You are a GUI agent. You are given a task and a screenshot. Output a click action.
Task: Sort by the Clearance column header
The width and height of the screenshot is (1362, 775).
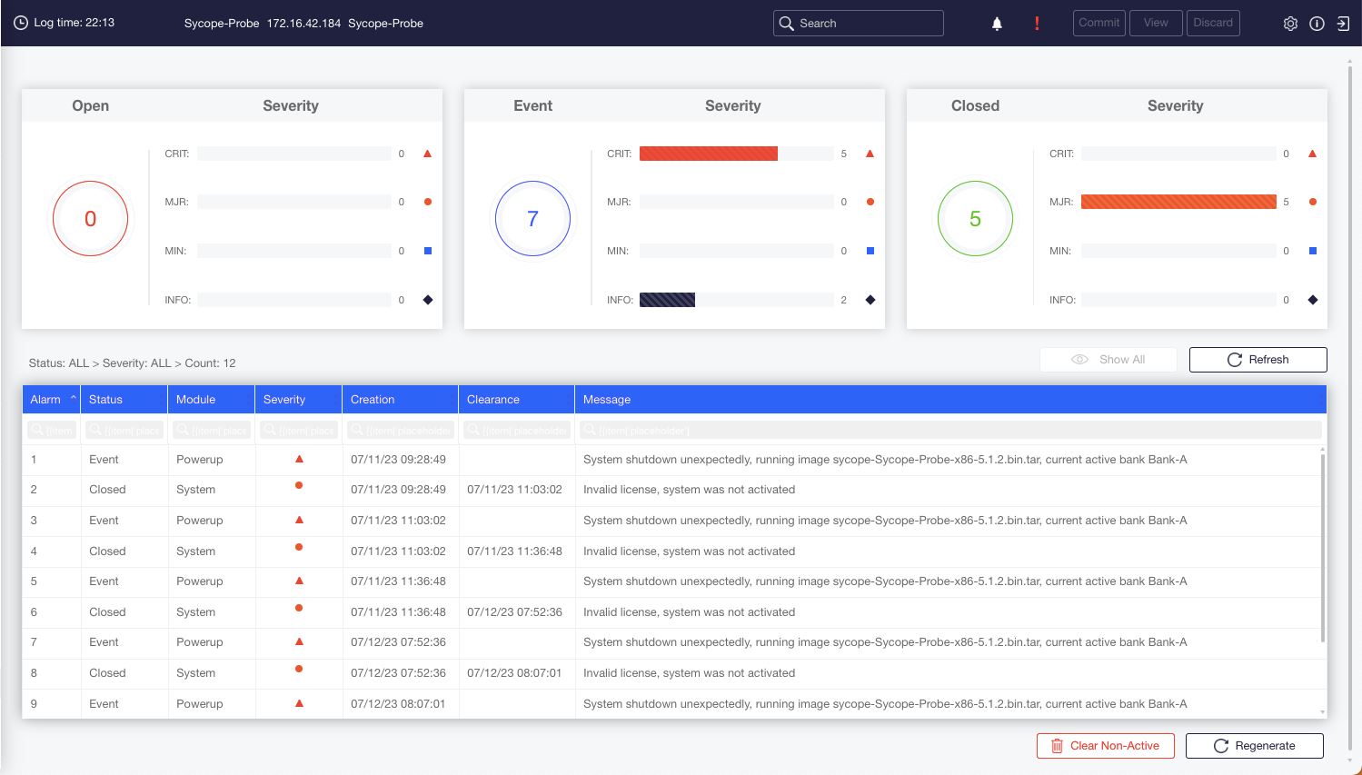click(517, 400)
